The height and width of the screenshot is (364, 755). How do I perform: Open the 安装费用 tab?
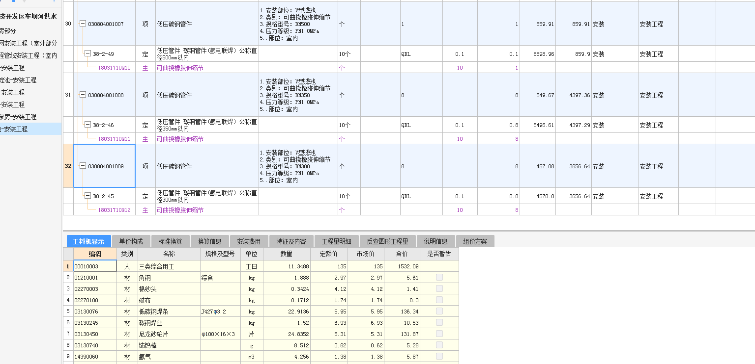pyautogui.click(x=249, y=241)
